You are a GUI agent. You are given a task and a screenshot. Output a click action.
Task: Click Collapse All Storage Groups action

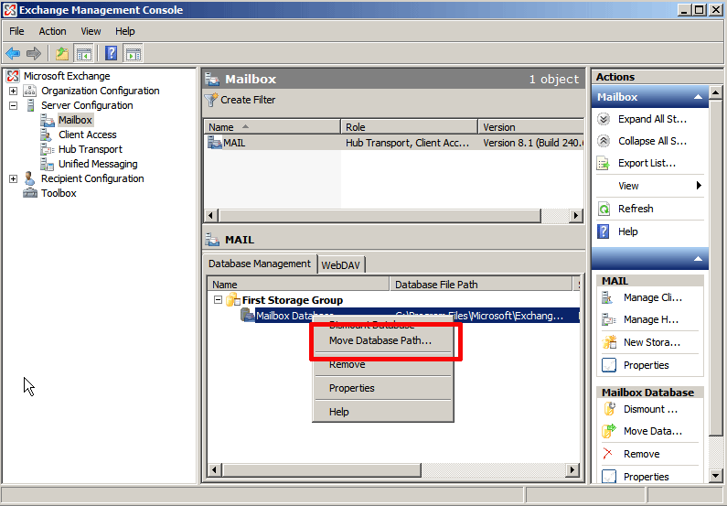(x=650, y=141)
